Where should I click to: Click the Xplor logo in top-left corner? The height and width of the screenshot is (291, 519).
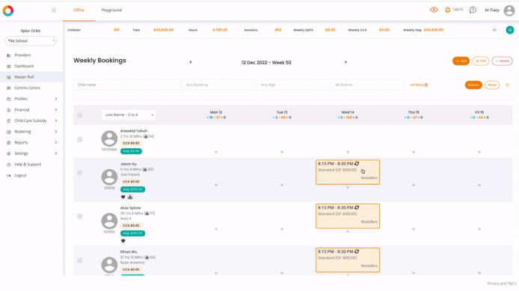8,10
